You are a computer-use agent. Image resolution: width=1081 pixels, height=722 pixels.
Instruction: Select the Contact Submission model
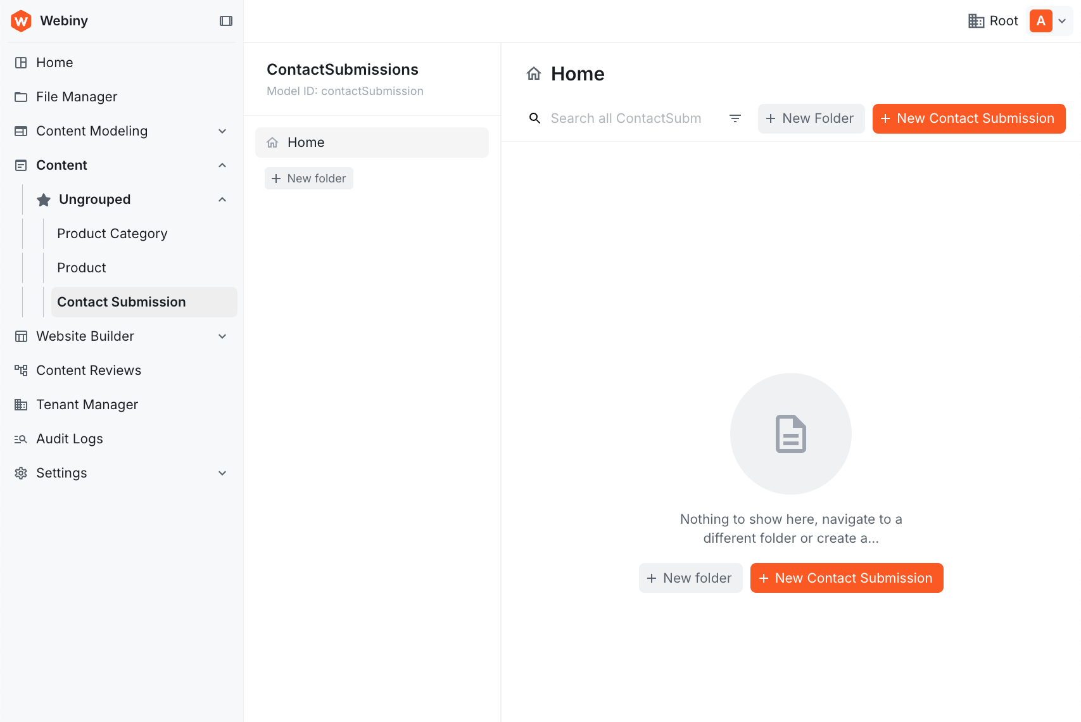point(121,301)
